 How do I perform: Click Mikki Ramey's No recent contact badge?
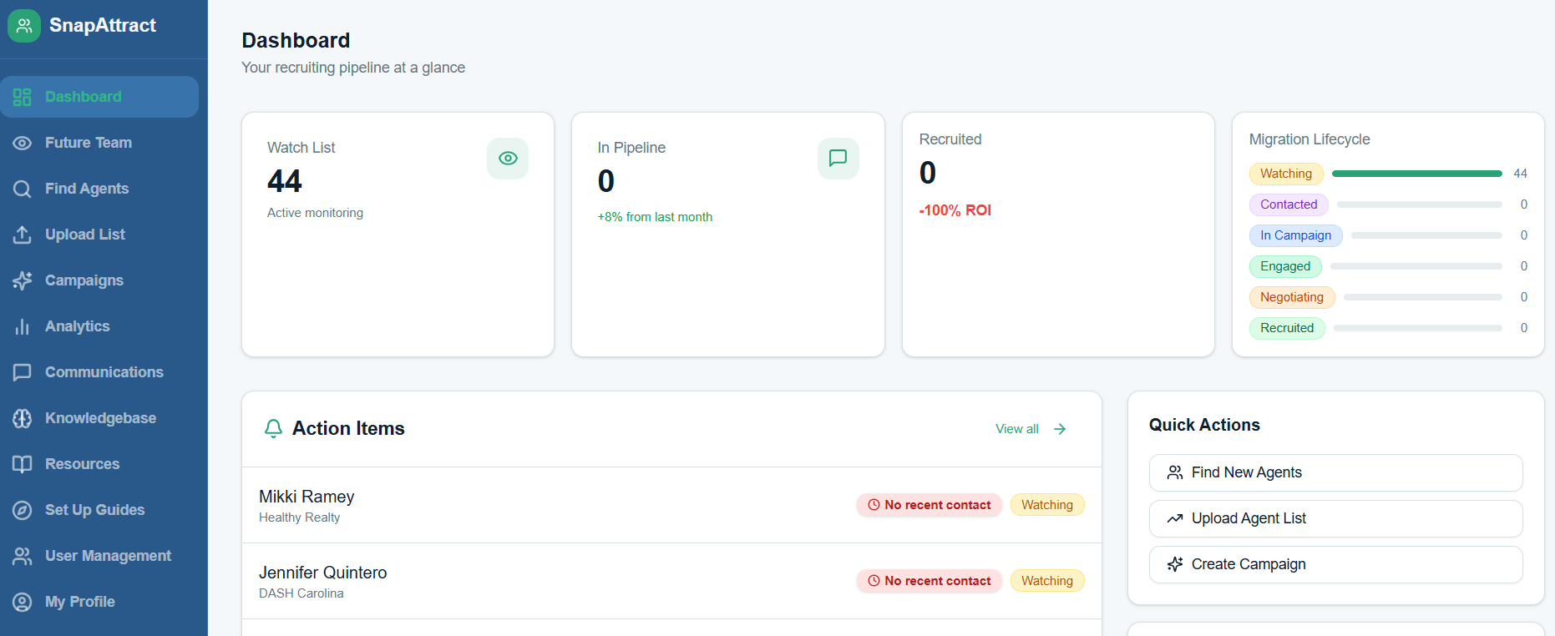click(x=929, y=505)
